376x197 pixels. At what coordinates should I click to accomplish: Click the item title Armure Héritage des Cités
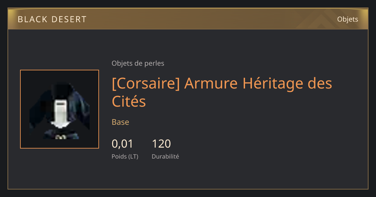click(222, 92)
